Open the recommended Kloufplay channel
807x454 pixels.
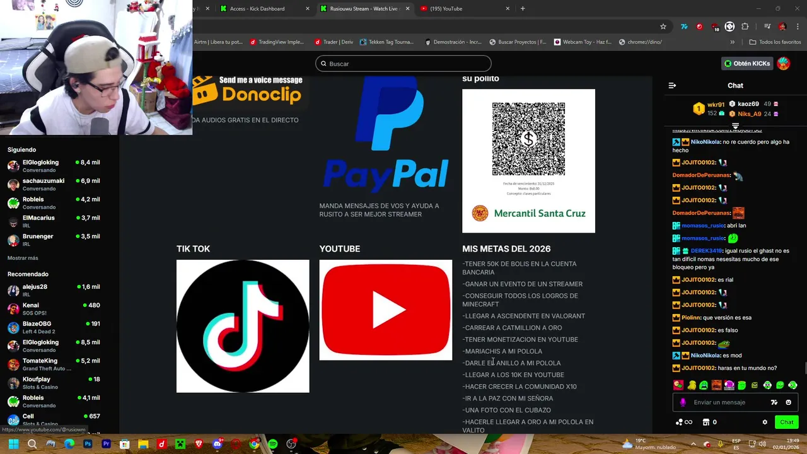(54, 383)
